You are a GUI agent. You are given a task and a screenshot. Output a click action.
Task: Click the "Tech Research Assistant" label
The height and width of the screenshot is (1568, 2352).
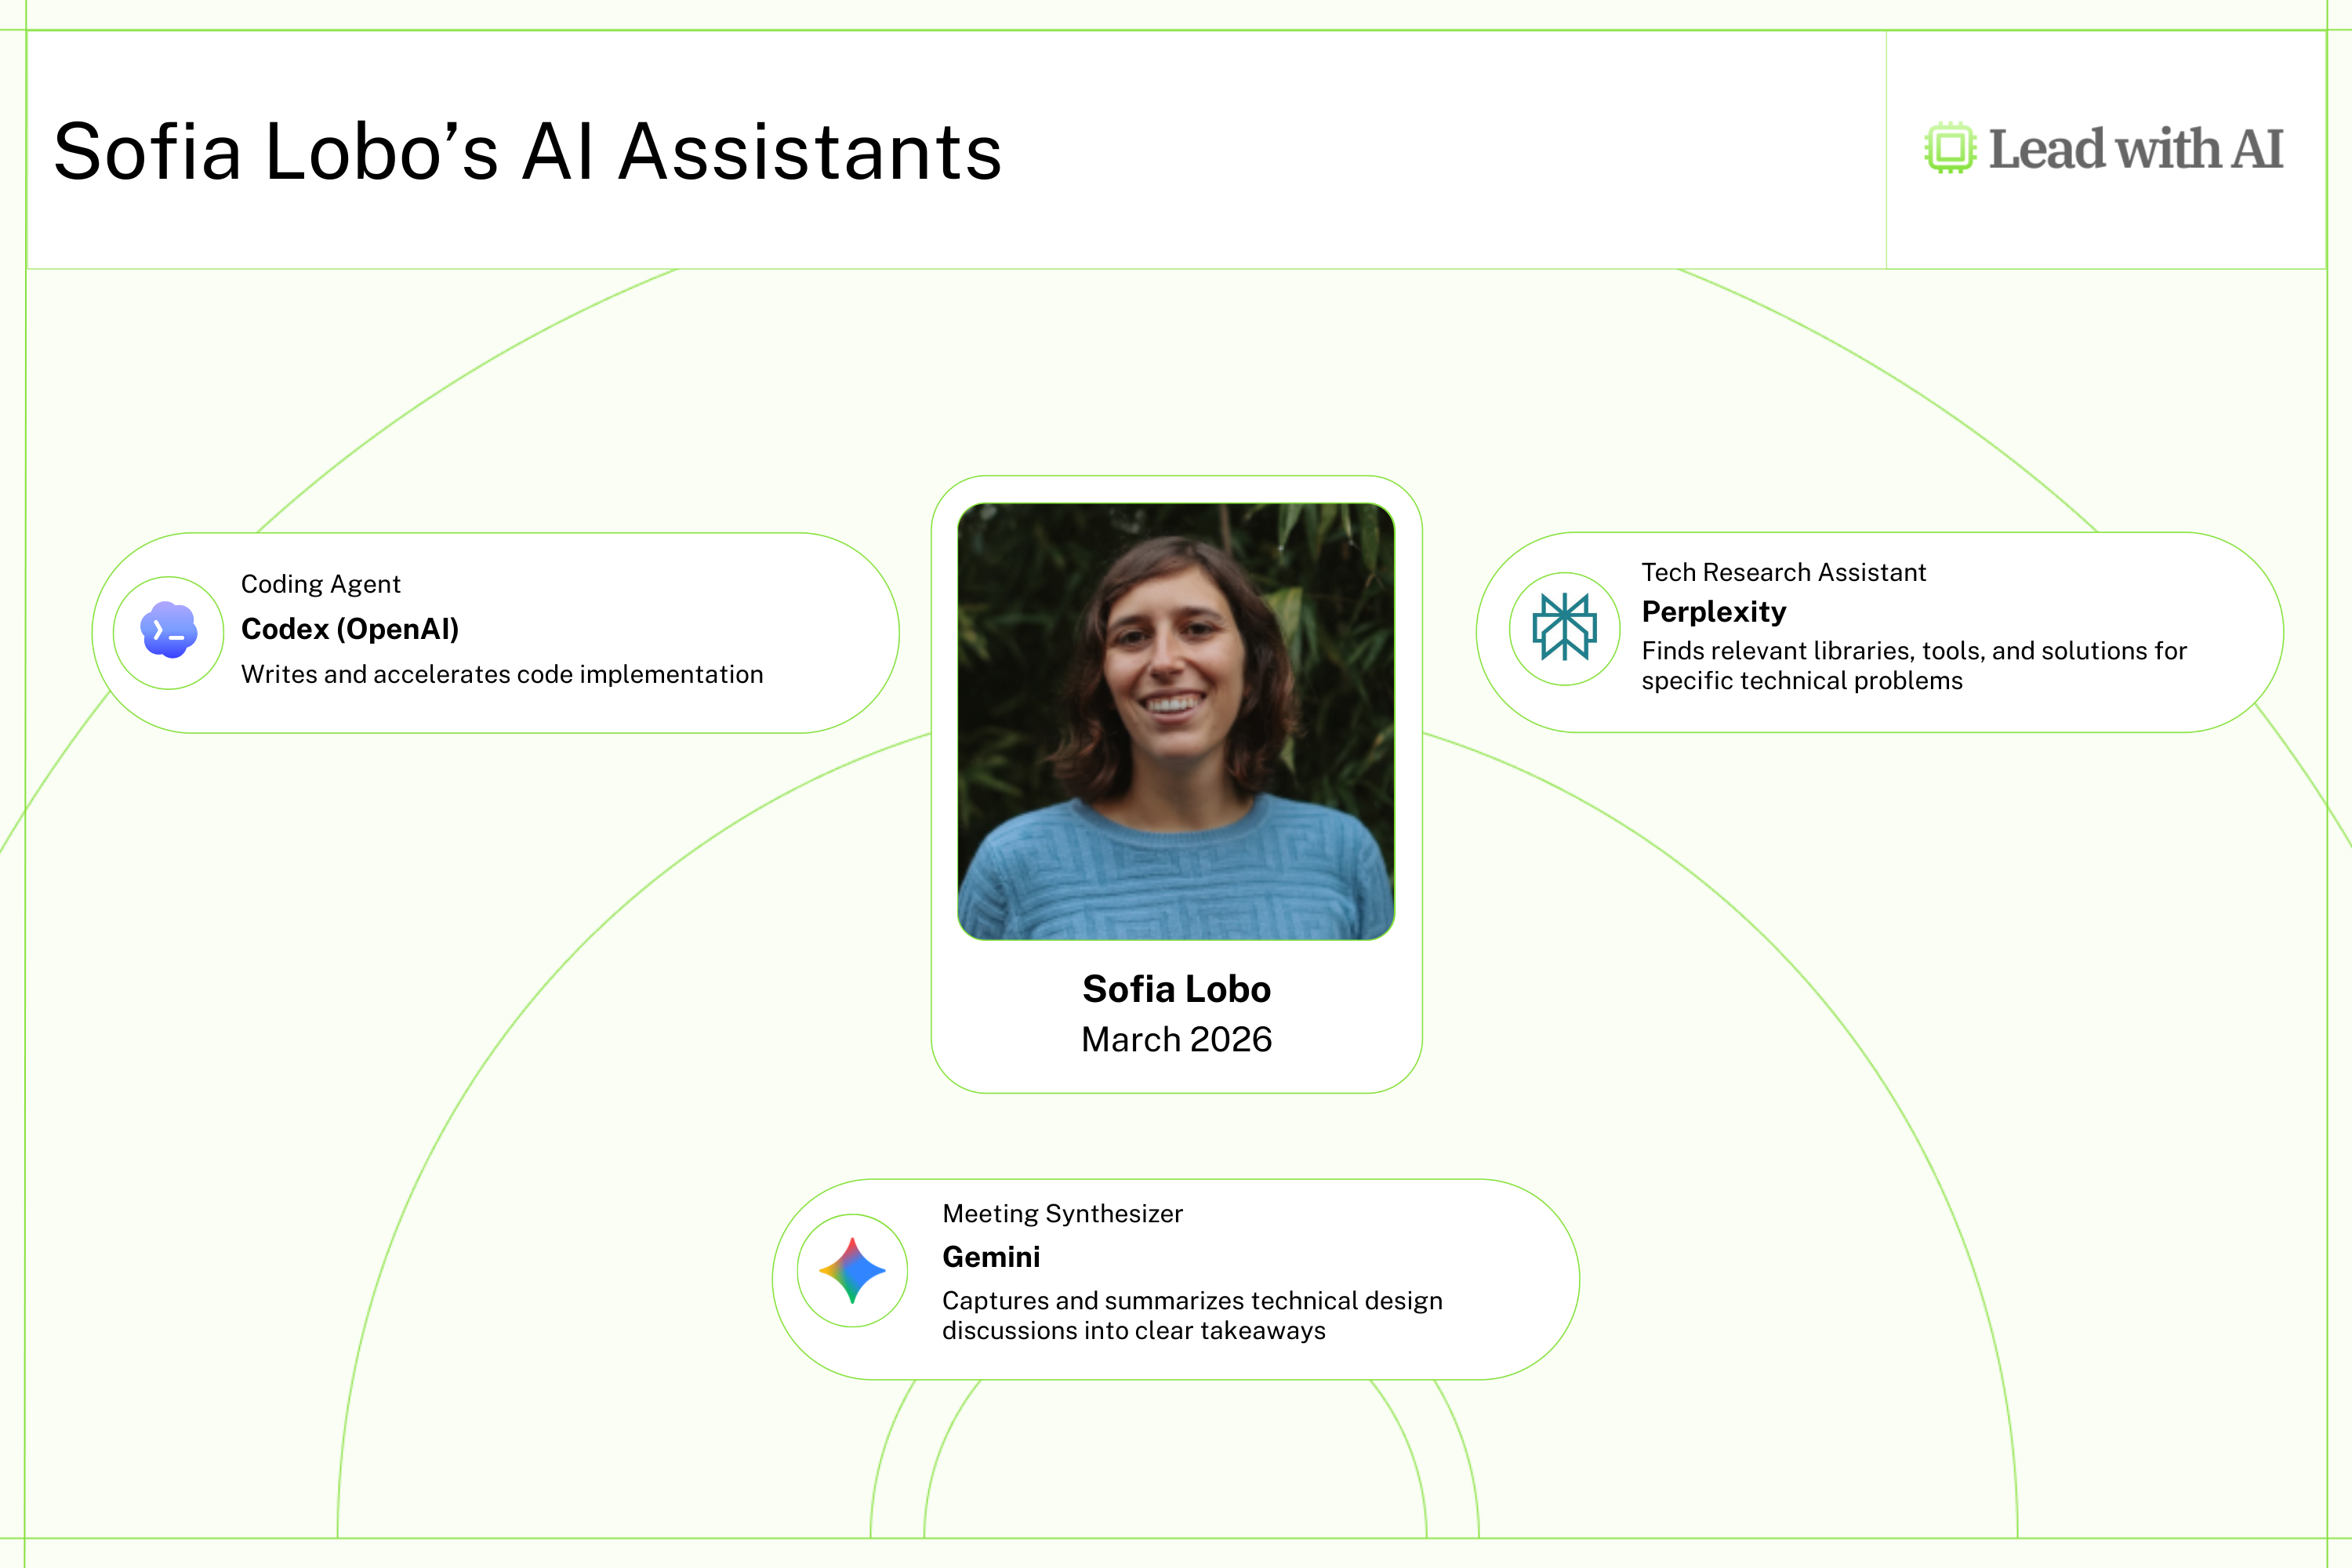click(1783, 572)
